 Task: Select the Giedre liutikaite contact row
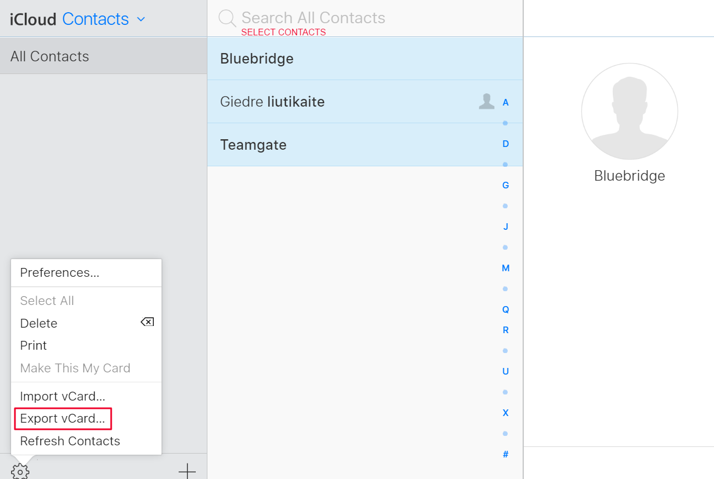coord(365,102)
